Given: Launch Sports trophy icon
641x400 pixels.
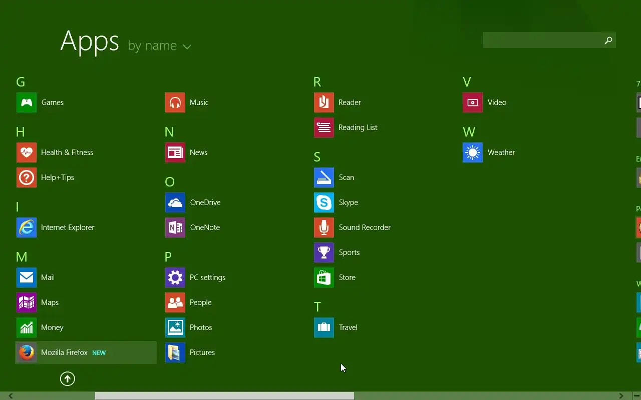Looking at the screenshot, I should pos(324,252).
